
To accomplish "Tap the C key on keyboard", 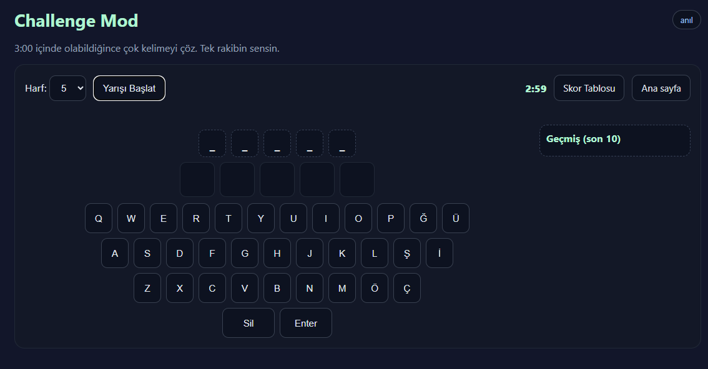I will point(212,289).
